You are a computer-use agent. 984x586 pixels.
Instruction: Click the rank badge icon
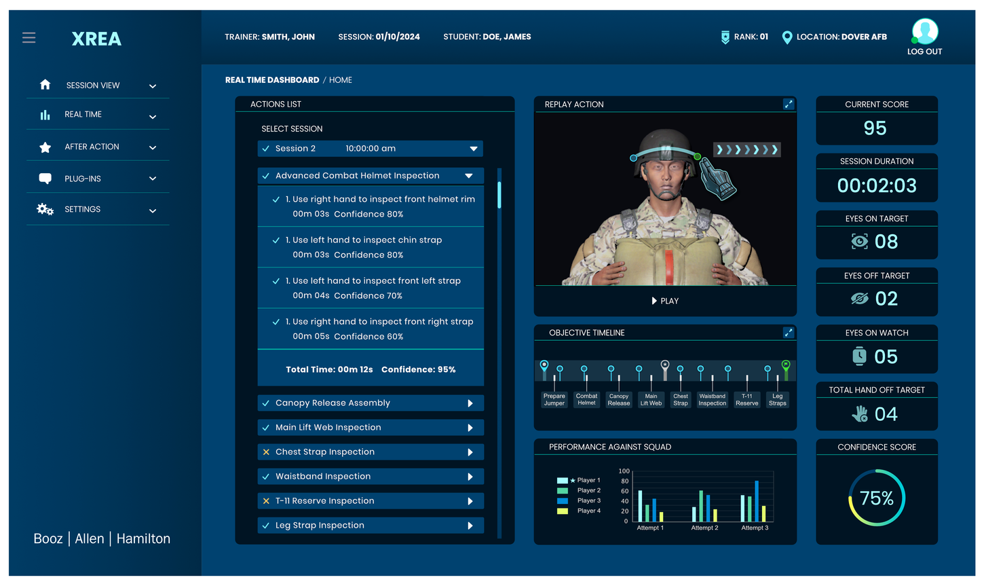[725, 37]
